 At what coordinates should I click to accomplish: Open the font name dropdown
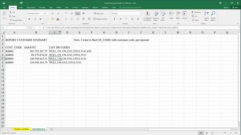point(43,13)
